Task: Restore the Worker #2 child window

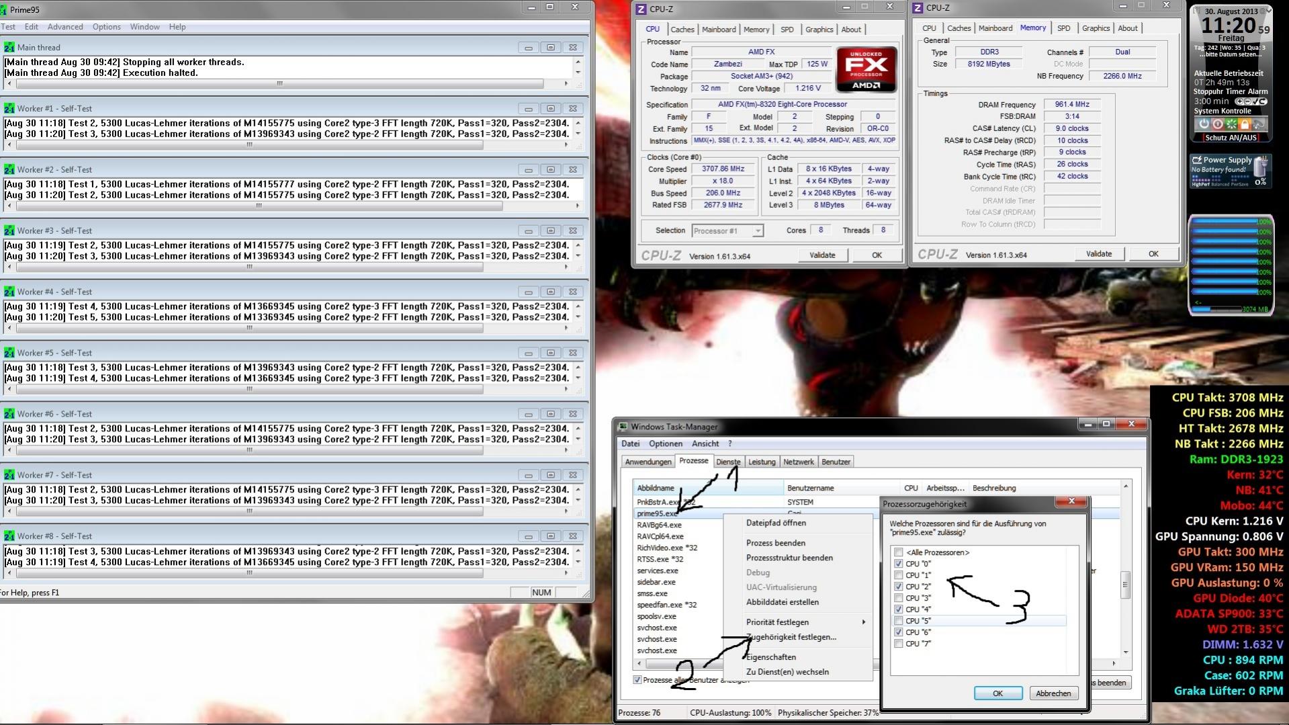Action: (x=551, y=169)
